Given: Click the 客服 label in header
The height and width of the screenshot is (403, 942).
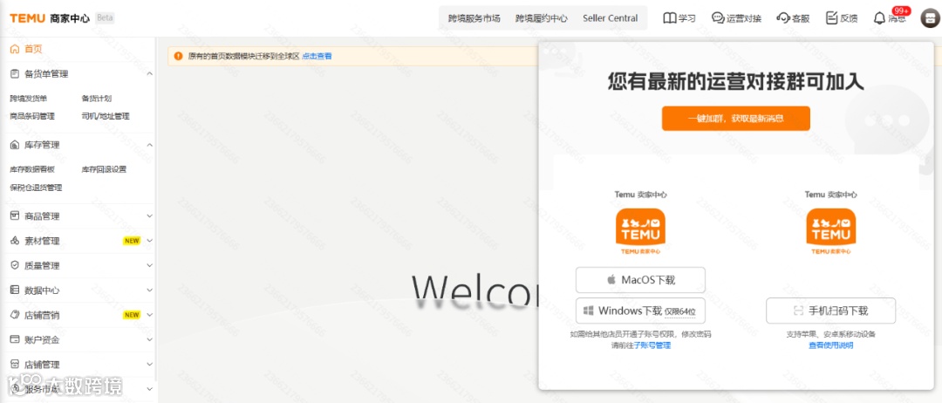Looking at the screenshot, I should pos(801,18).
